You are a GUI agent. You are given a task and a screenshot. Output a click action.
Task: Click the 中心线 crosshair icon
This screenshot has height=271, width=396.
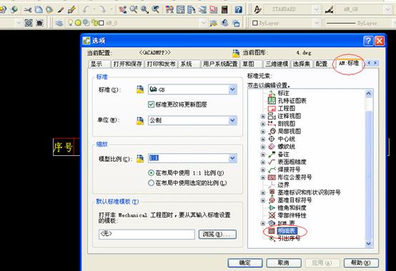(272, 139)
